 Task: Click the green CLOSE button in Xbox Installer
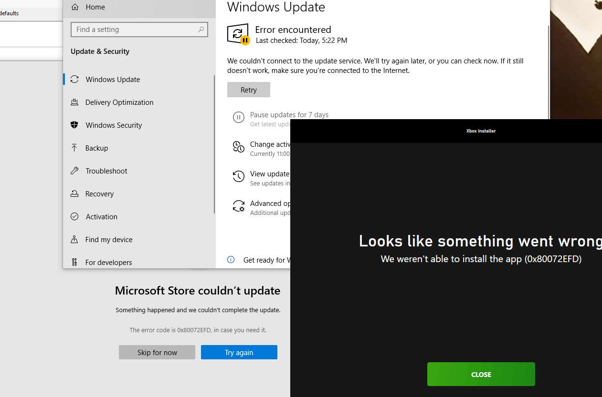[481, 374]
